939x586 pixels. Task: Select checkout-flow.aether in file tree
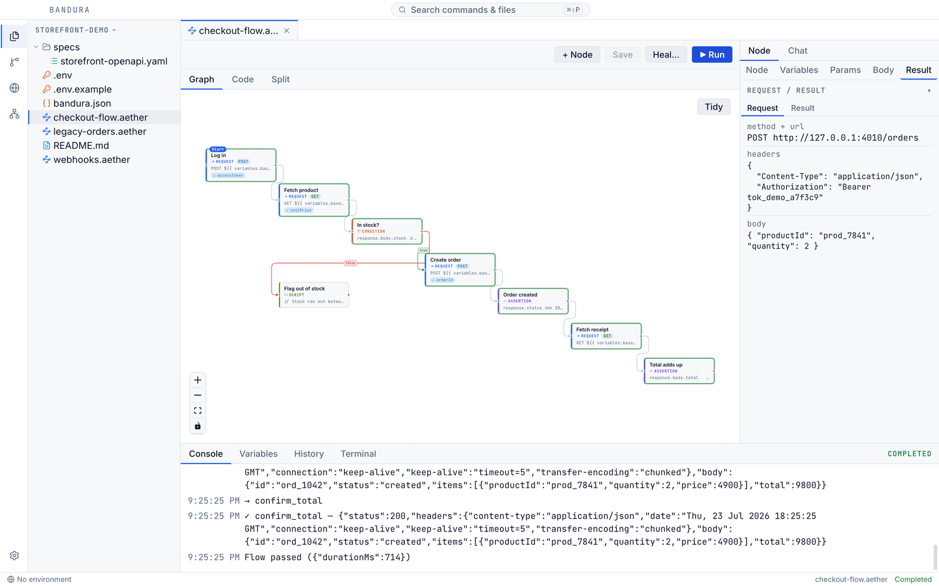pos(104,117)
